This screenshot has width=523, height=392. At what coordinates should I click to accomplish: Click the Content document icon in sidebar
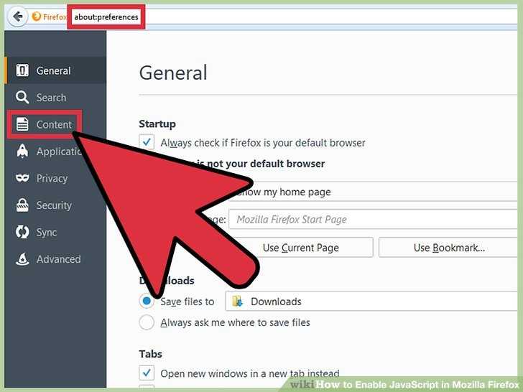[x=22, y=124]
